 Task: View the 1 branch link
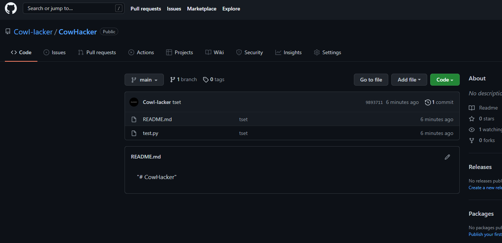tap(183, 80)
